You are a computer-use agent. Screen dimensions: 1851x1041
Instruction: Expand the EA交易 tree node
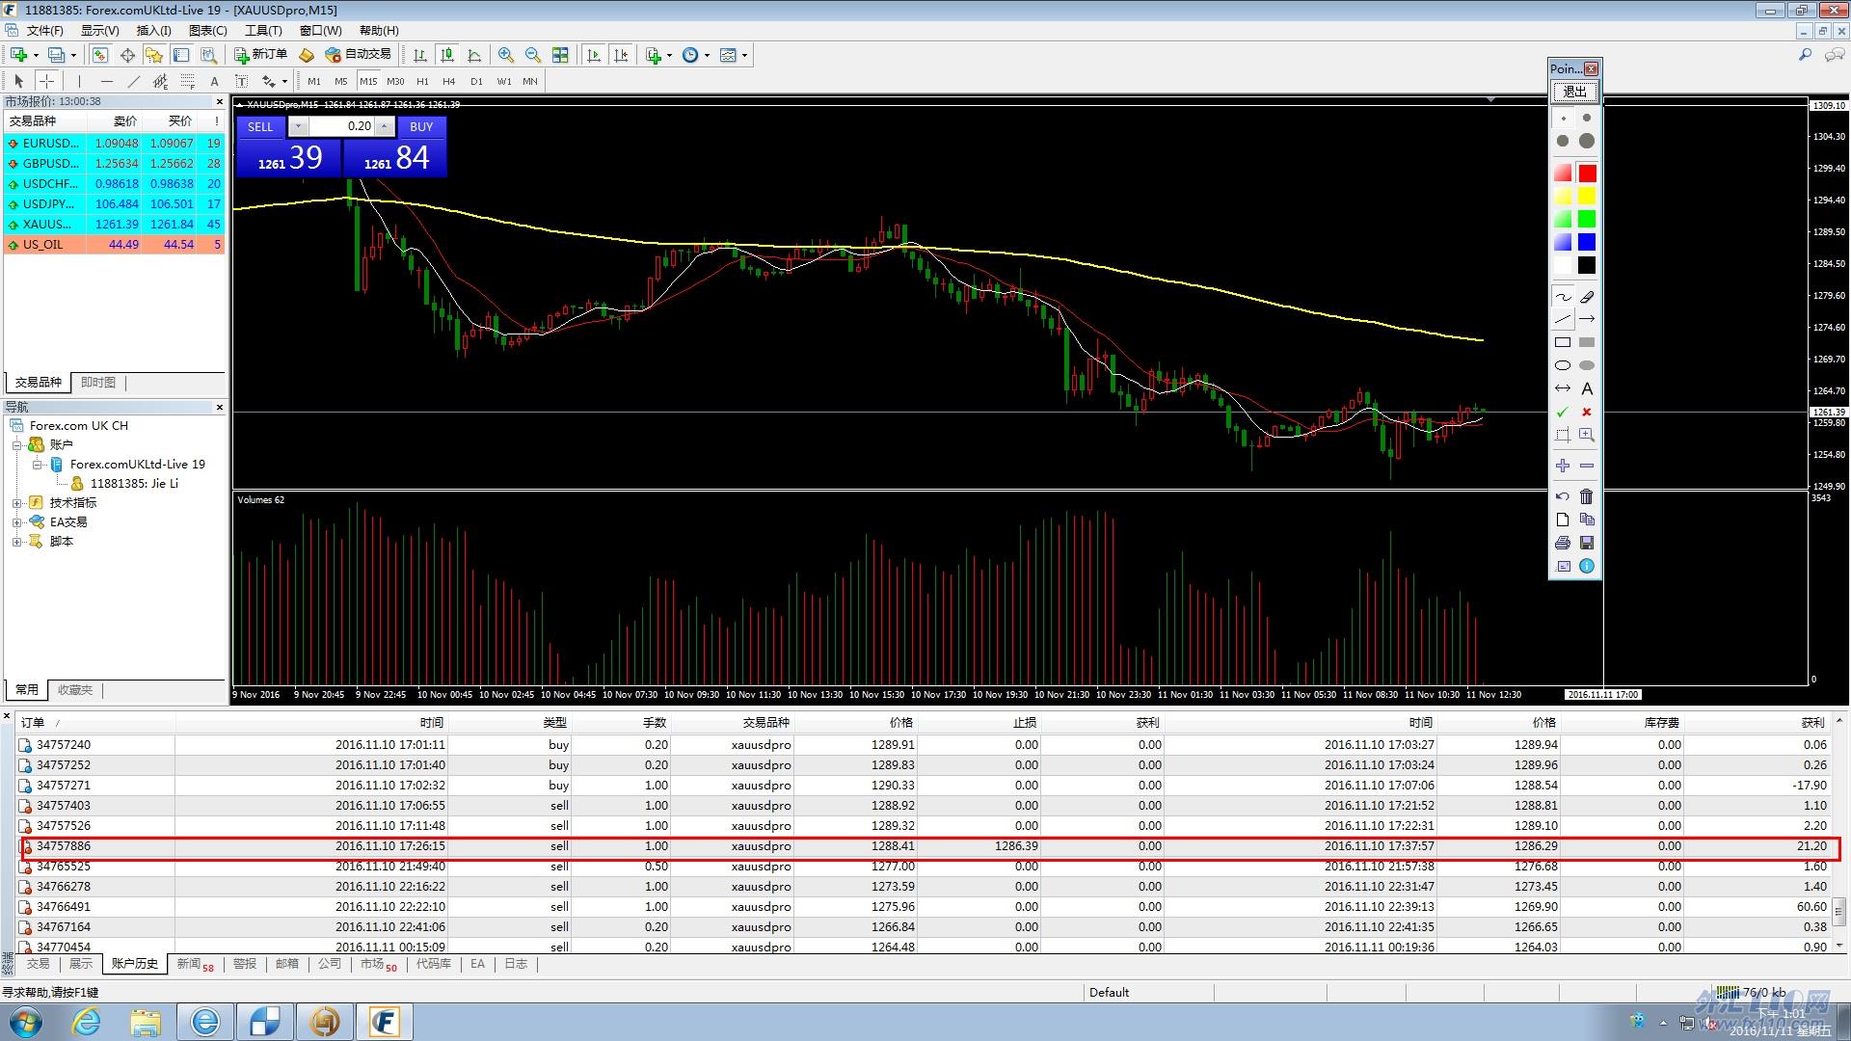click(x=17, y=522)
